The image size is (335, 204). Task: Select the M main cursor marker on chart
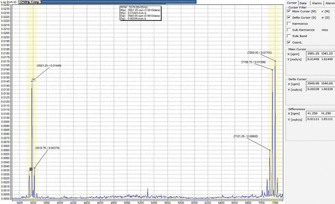coord(33,80)
